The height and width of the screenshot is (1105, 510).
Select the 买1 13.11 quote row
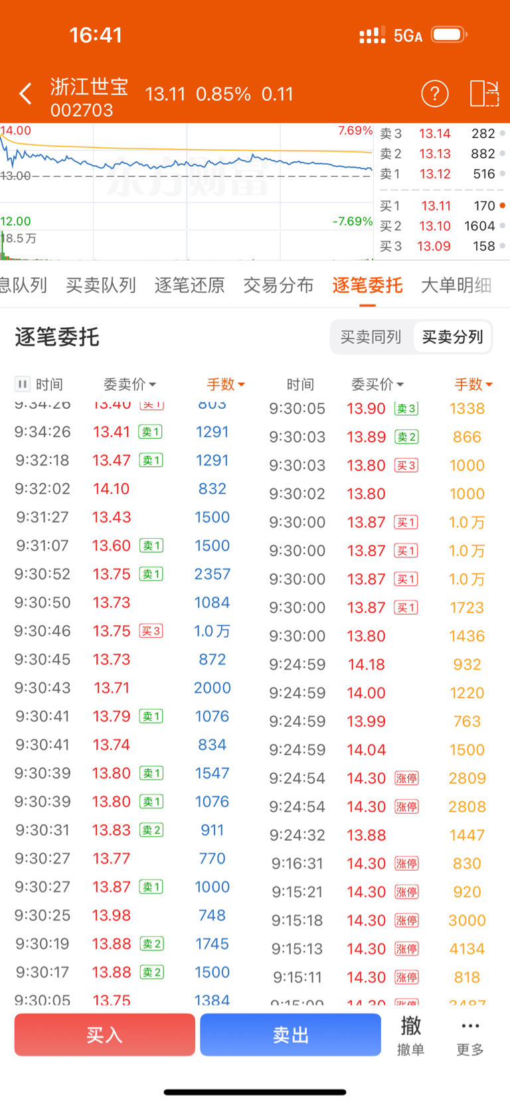tap(442, 206)
